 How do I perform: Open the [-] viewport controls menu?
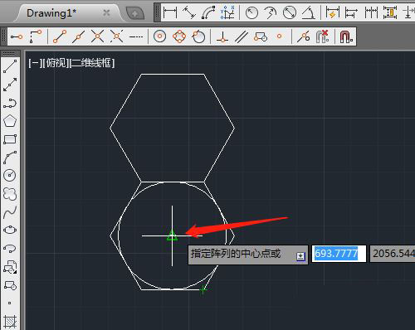point(35,63)
